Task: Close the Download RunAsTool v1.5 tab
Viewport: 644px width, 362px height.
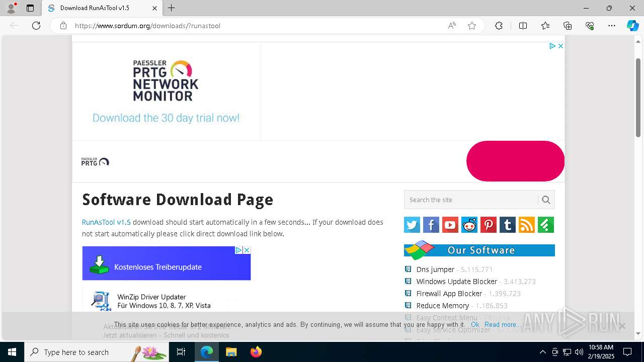Action: pyautogui.click(x=155, y=8)
